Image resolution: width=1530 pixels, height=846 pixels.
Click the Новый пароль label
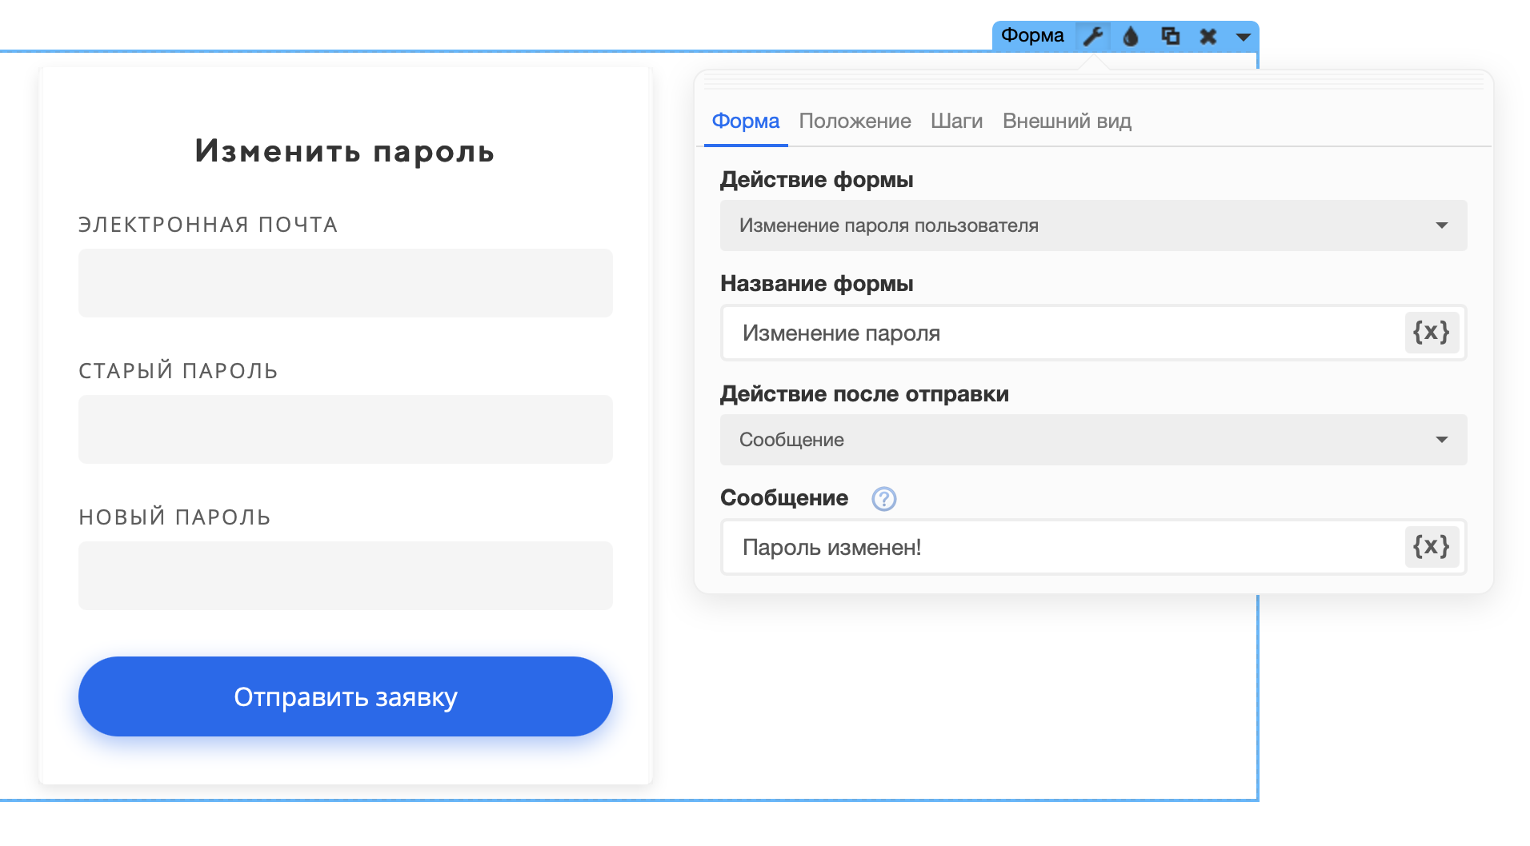pos(174,517)
